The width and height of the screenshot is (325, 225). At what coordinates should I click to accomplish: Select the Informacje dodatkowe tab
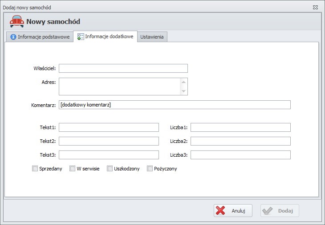point(106,37)
